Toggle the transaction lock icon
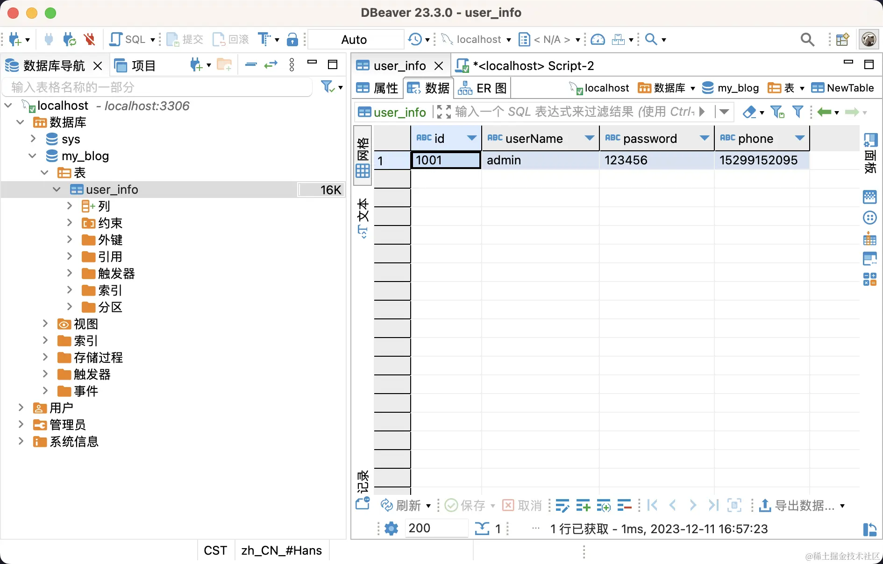Viewport: 883px width, 564px height. (x=292, y=40)
